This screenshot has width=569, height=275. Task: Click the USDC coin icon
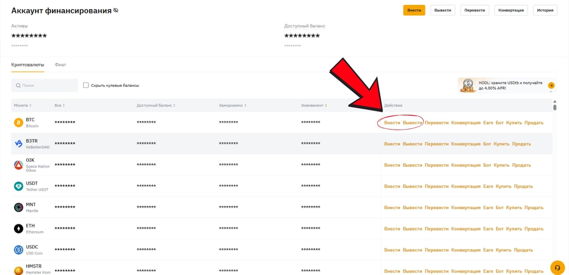point(18,250)
